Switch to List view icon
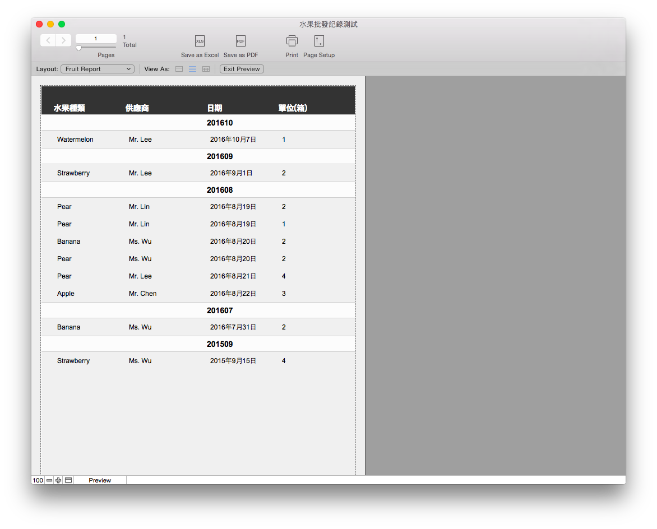 [x=192, y=69]
